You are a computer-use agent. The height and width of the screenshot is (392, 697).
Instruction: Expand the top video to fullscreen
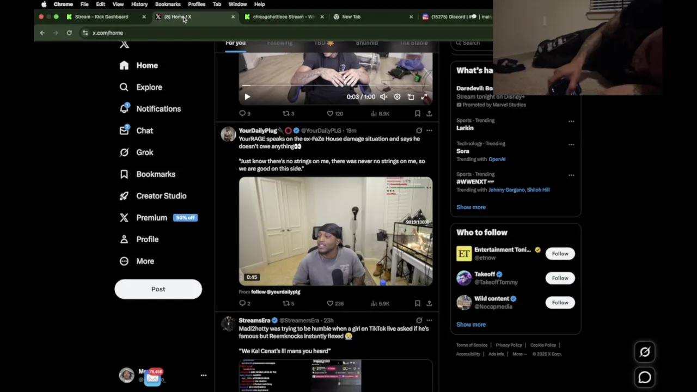pyautogui.click(x=424, y=97)
